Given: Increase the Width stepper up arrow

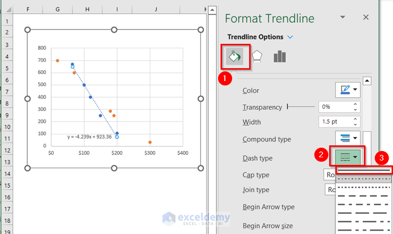Looking at the screenshot, I should [355, 119].
